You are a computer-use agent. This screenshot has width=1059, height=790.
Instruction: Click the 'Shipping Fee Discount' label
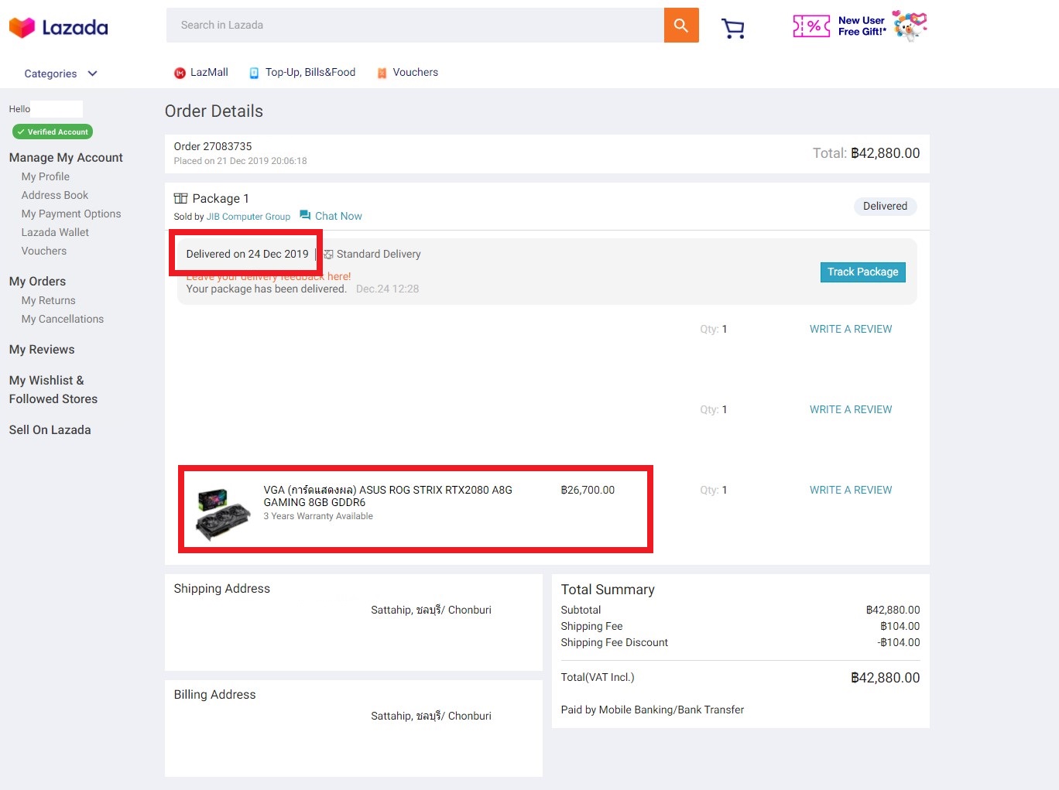(x=615, y=642)
